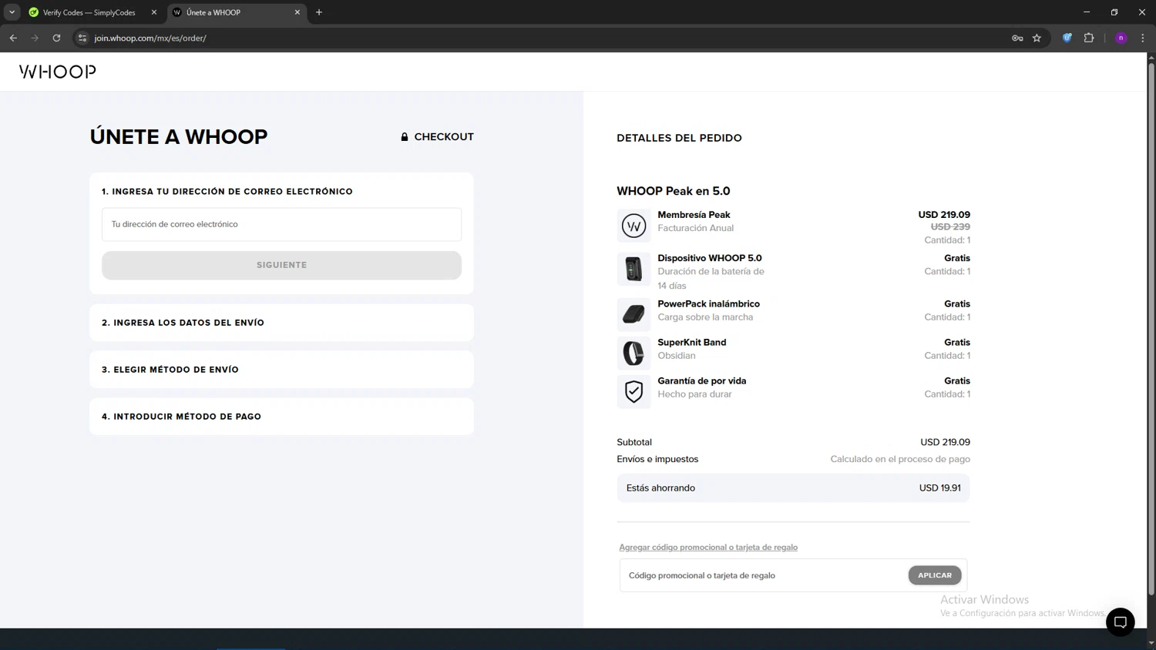Viewport: 1156px width, 650px height.
Task: Click the ÚNETE A WHOOP page heading
Action: coord(179,136)
